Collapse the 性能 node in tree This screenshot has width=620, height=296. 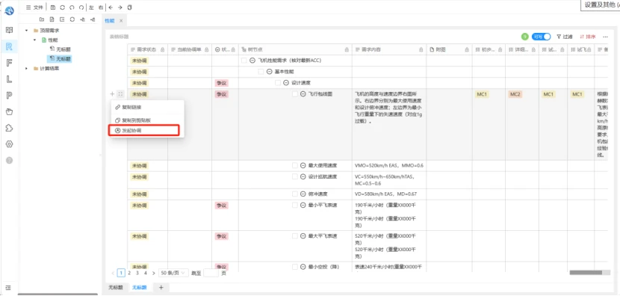point(35,40)
